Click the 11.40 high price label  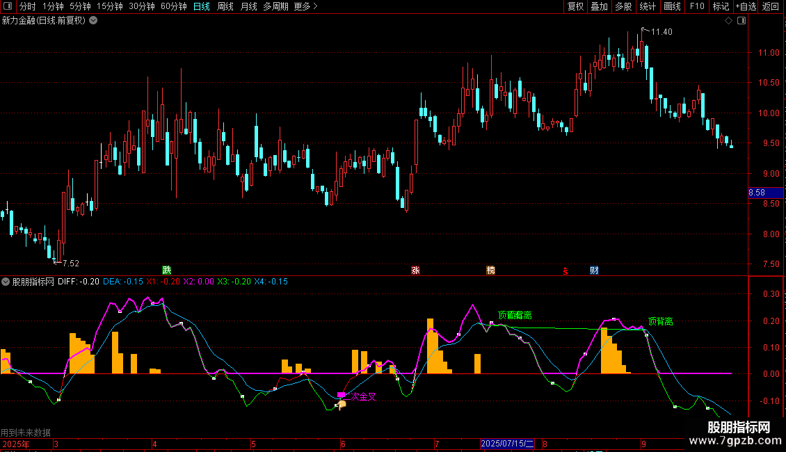[661, 31]
